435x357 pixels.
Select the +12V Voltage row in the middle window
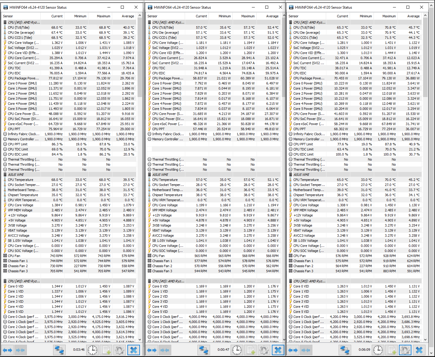[x=213, y=215]
